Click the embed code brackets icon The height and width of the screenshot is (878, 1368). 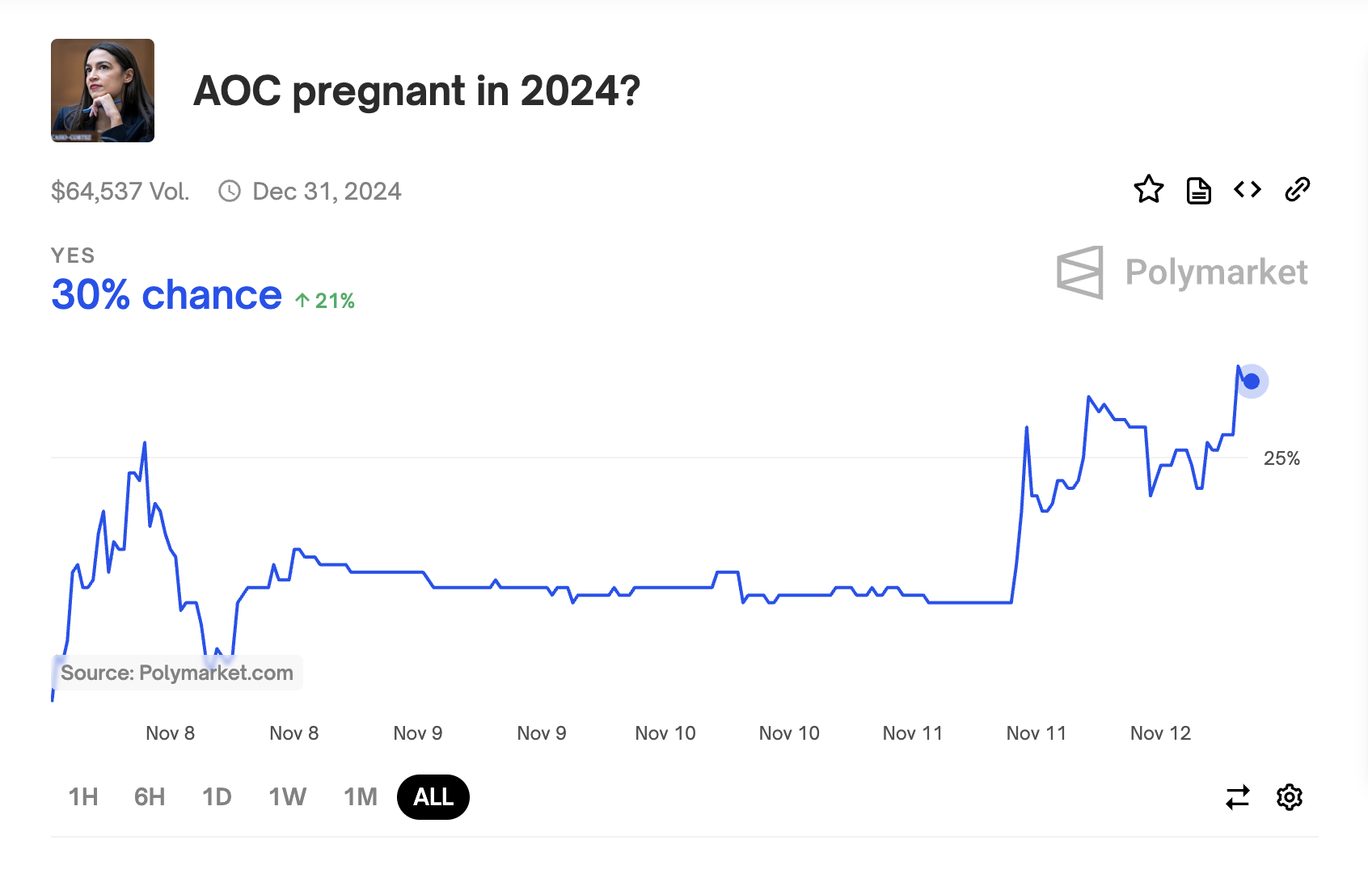coord(1248,190)
